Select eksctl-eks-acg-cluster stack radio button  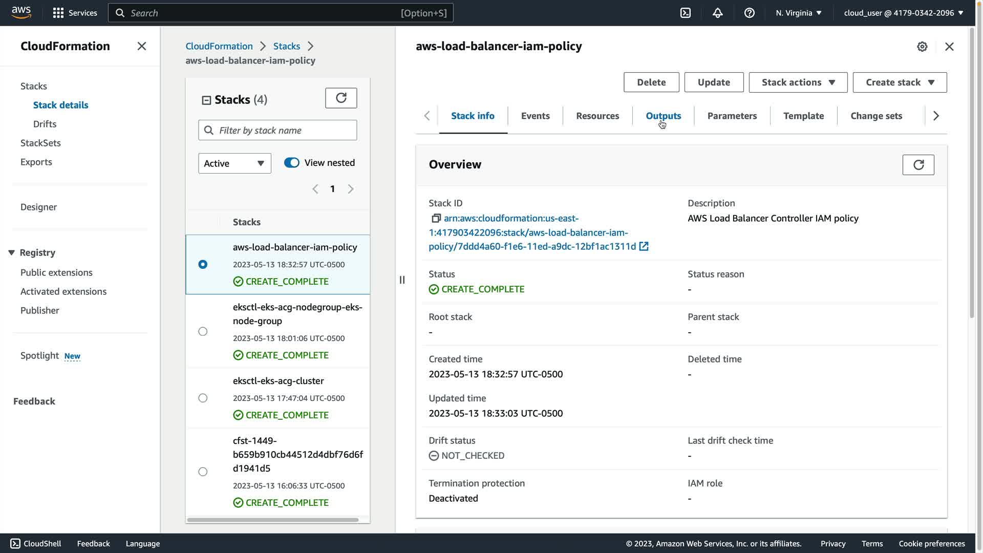203,398
